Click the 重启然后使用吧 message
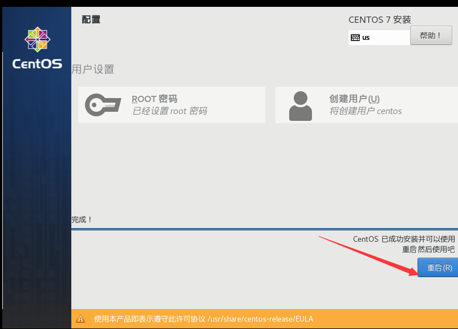 click(428, 249)
